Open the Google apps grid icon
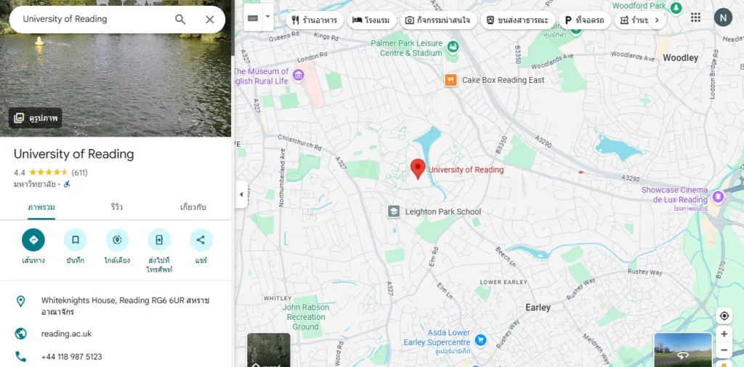This screenshot has height=367, width=744. click(695, 17)
